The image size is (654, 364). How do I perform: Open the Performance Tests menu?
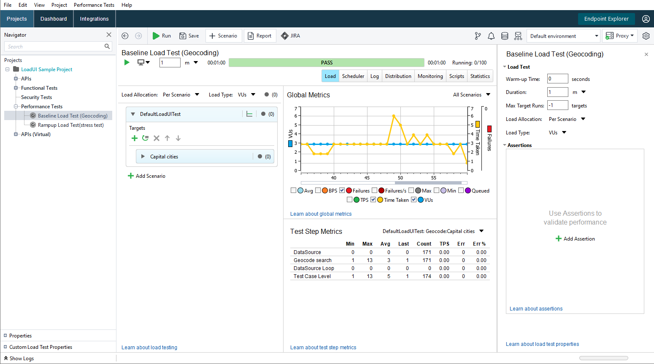coord(94,5)
